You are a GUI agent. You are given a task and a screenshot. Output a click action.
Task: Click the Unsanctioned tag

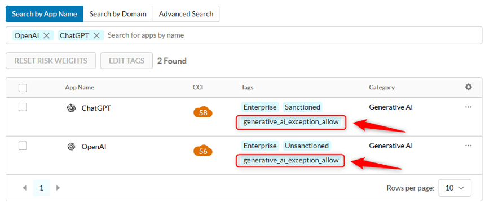click(307, 146)
